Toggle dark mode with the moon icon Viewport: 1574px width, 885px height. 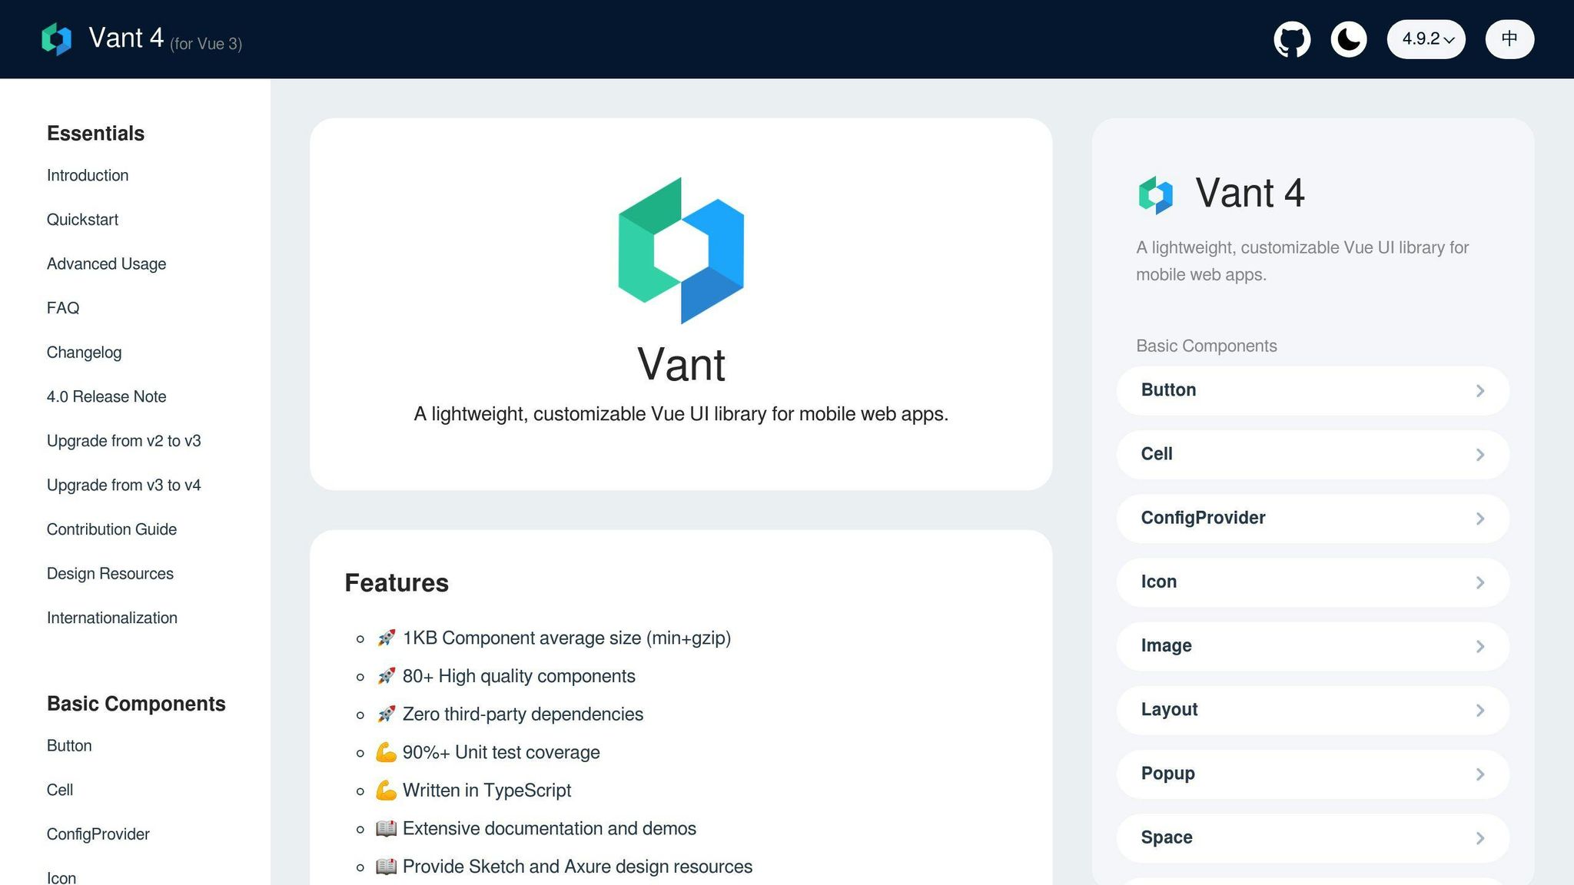pos(1349,39)
